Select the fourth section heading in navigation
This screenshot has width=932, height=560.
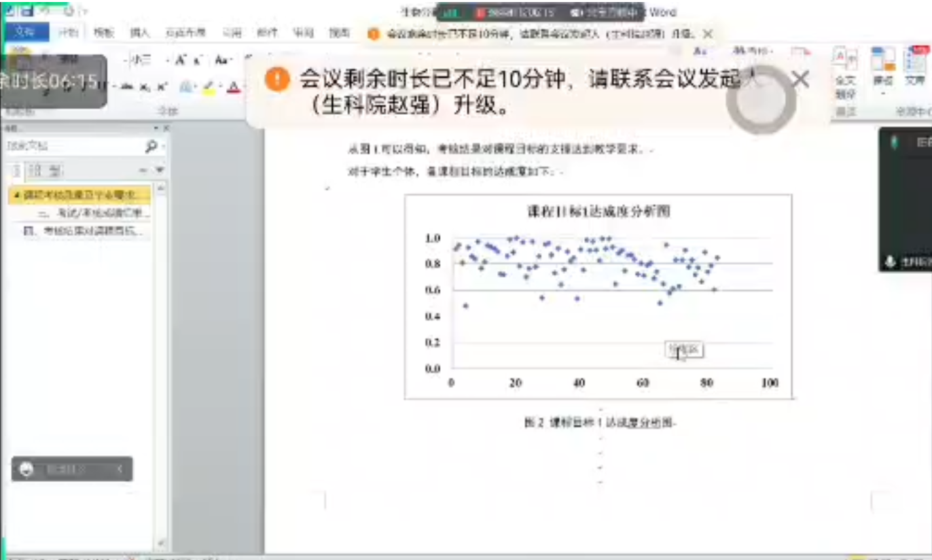point(83,231)
